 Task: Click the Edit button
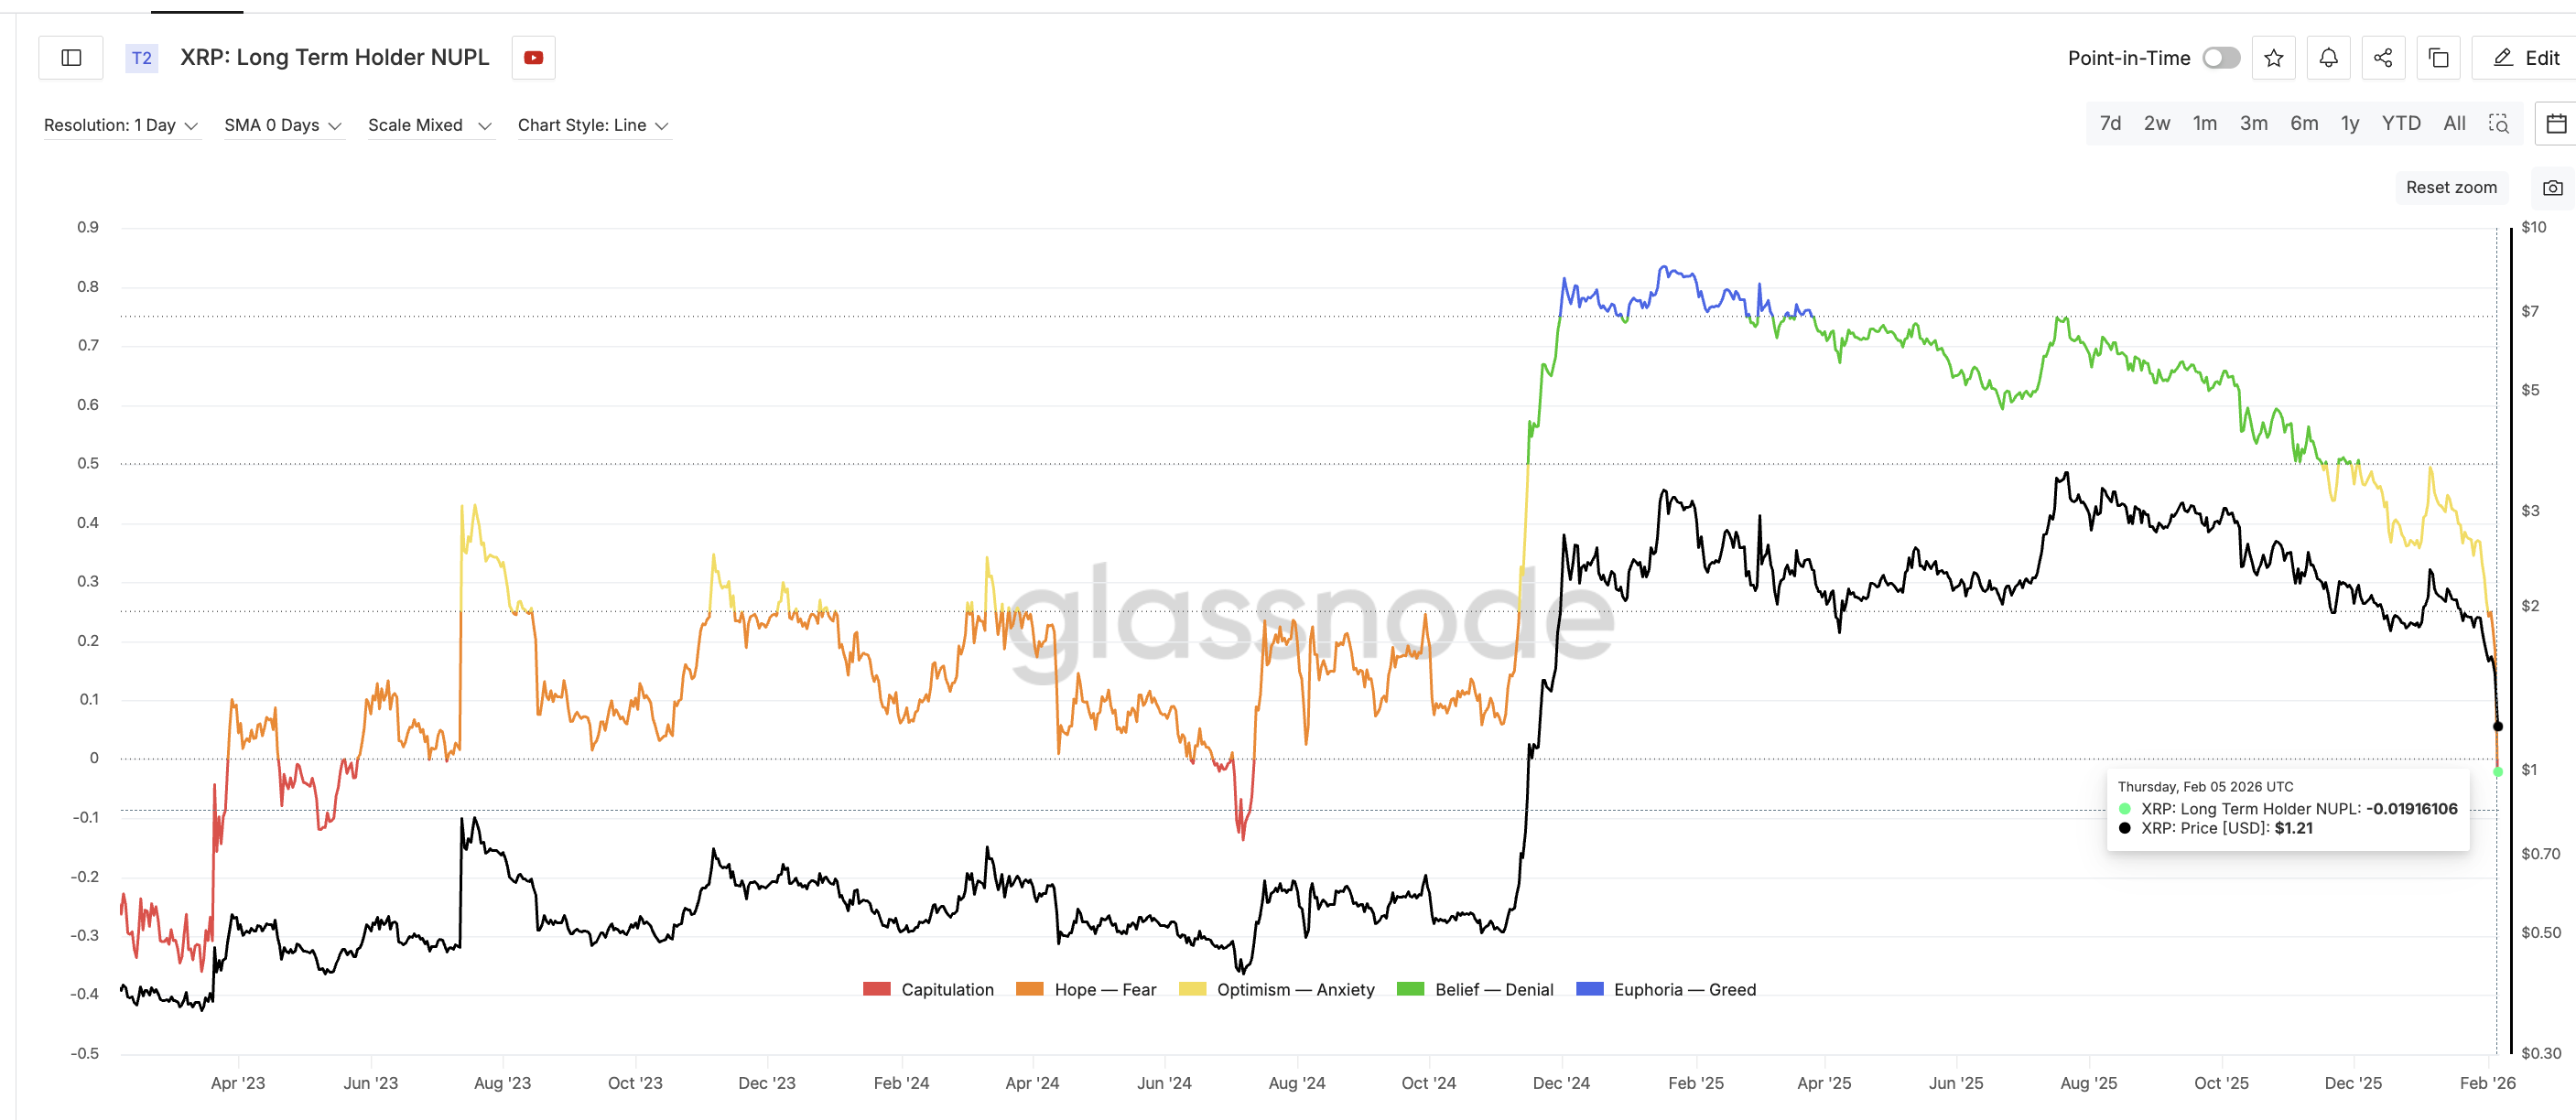[x=2523, y=57]
